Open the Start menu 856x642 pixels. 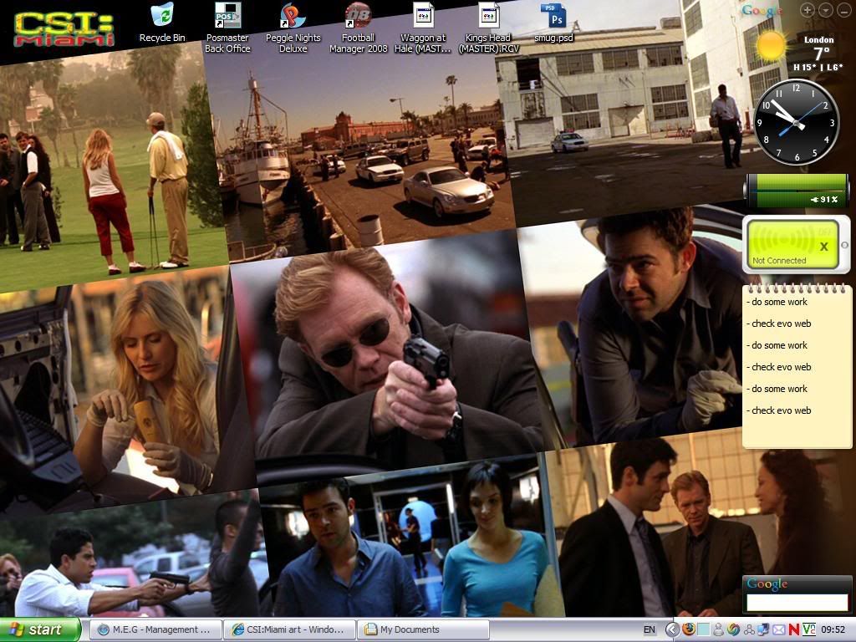pos(40,629)
